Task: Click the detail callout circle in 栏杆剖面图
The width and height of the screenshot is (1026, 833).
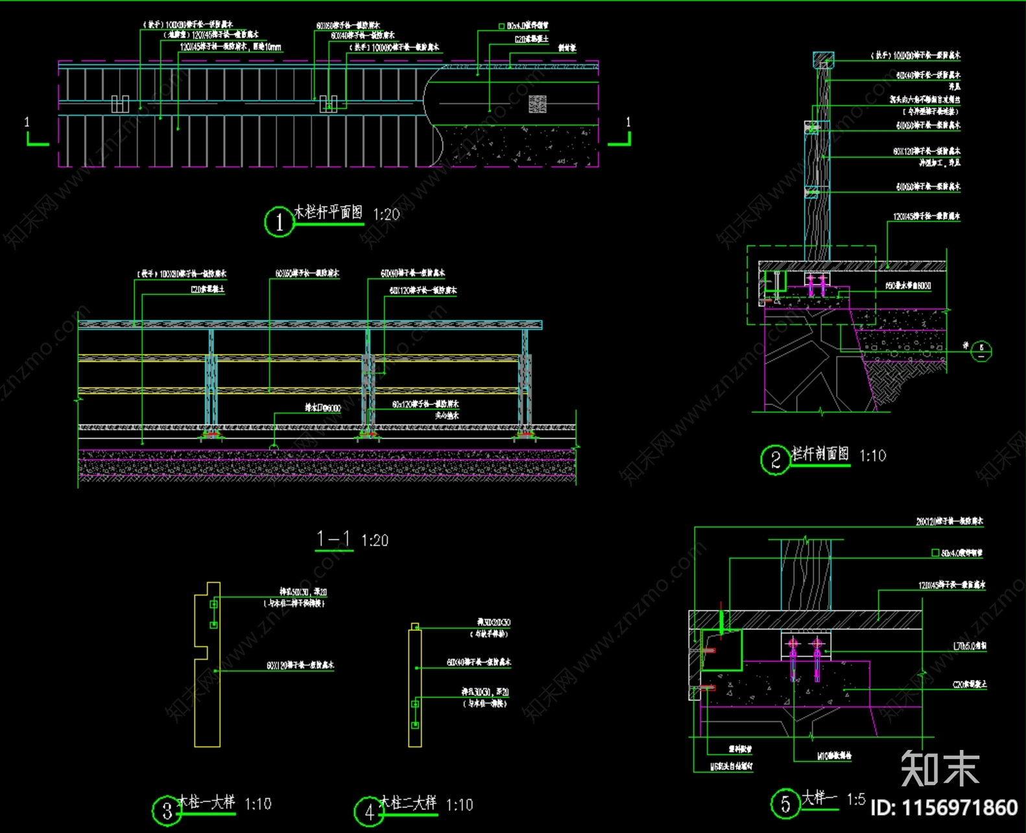Action: click(x=981, y=352)
